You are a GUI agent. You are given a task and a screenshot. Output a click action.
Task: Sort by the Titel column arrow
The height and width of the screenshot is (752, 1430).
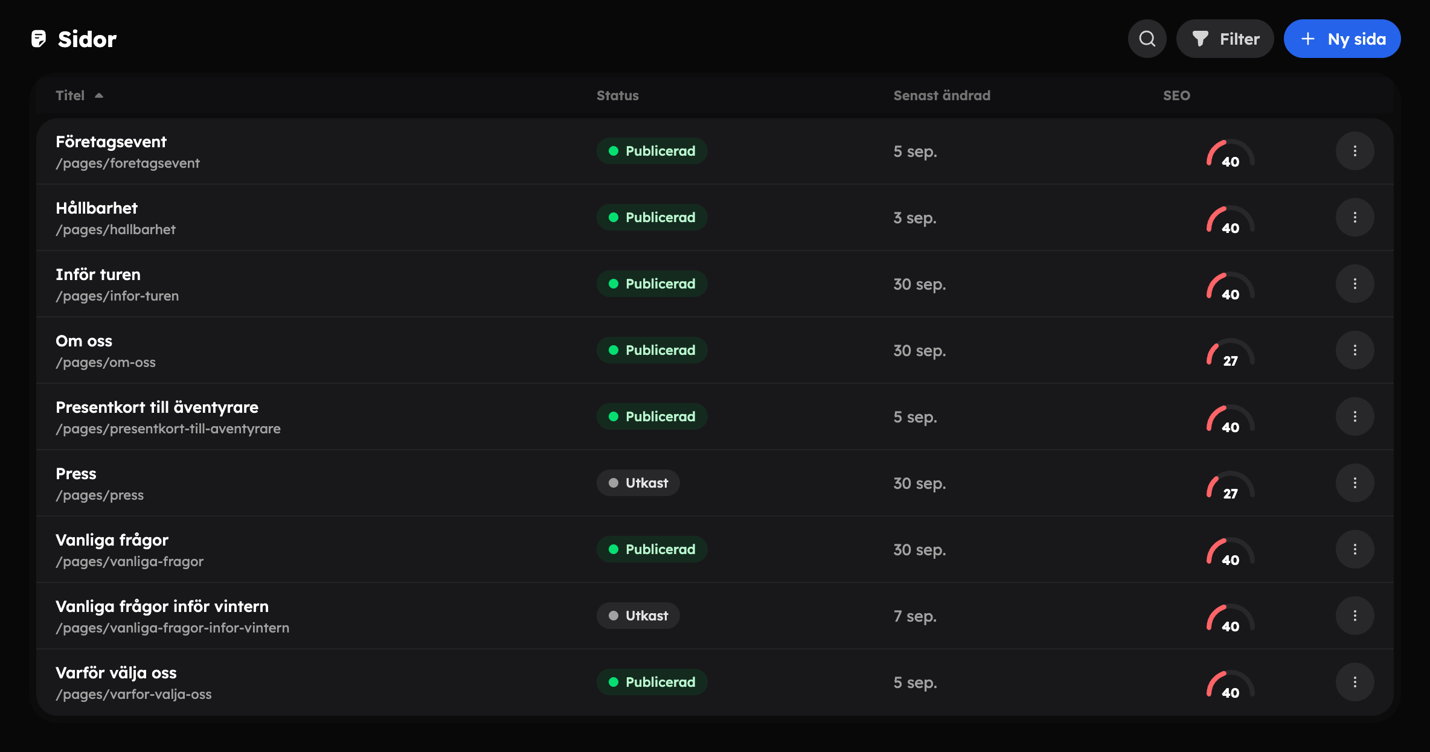[99, 95]
